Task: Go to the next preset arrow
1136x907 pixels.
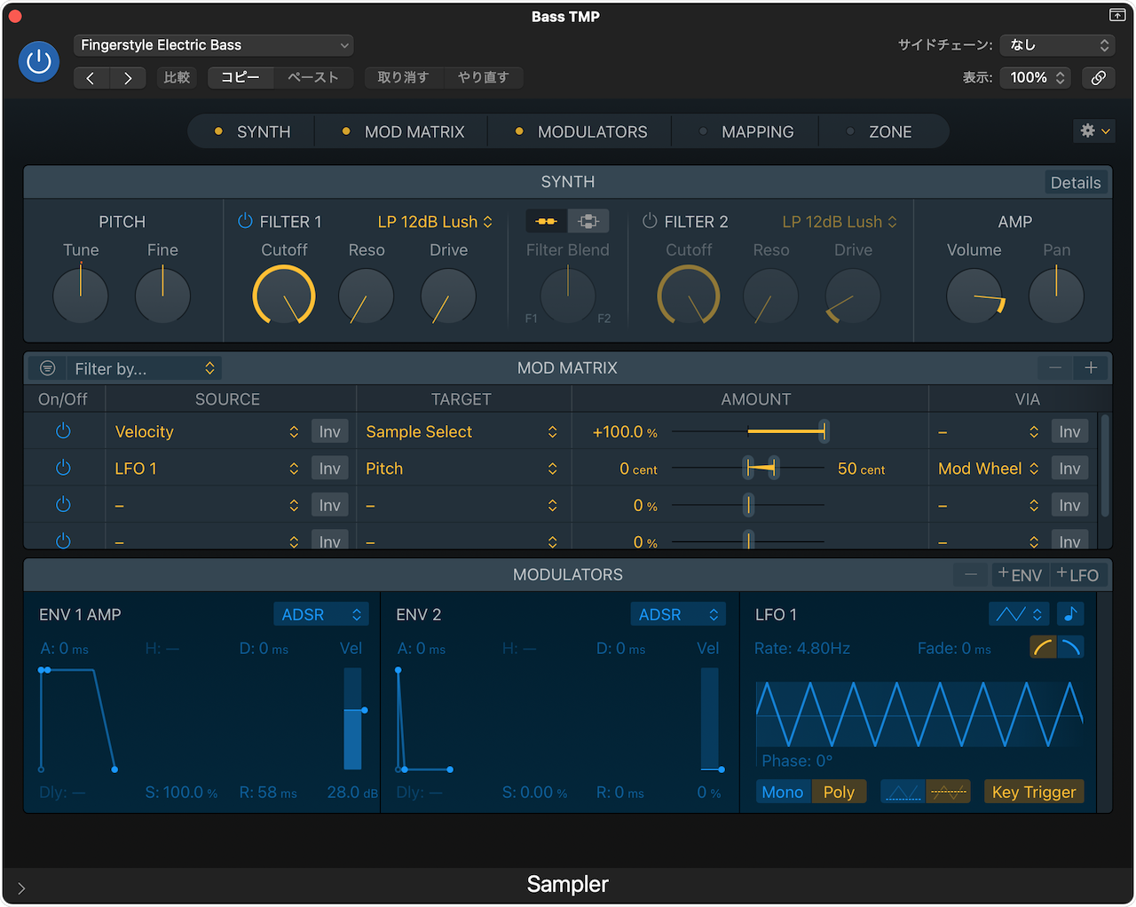Action: (x=128, y=78)
